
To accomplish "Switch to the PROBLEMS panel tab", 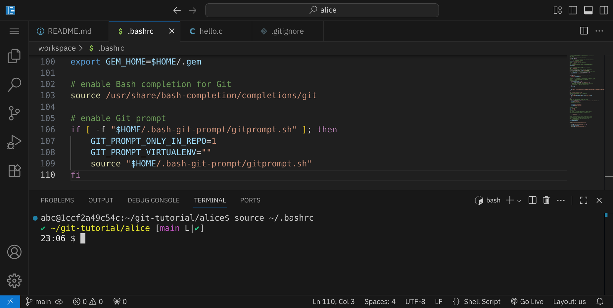I will (x=57, y=200).
